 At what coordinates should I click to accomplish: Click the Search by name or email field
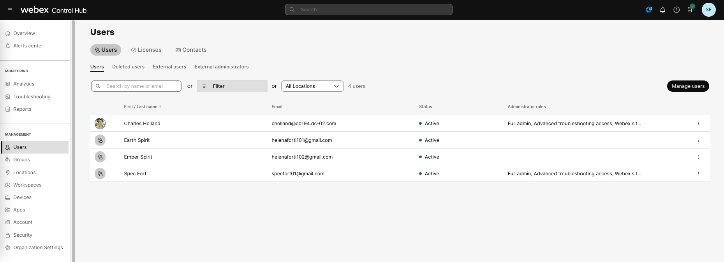tap(140, 86)
